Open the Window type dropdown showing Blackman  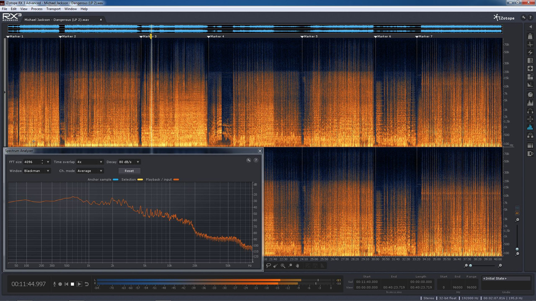[47, 171]
